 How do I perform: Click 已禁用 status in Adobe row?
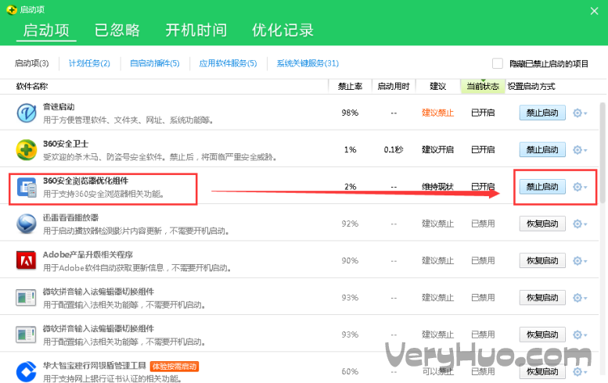[483, 260]
